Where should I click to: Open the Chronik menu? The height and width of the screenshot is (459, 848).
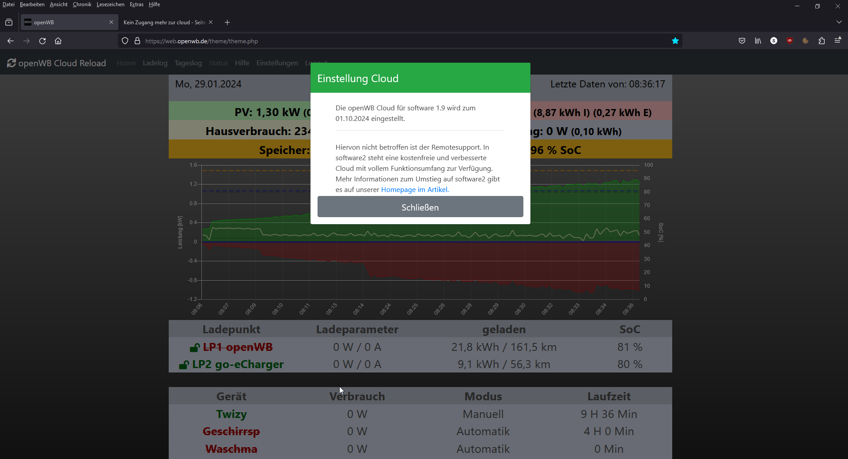82,4
